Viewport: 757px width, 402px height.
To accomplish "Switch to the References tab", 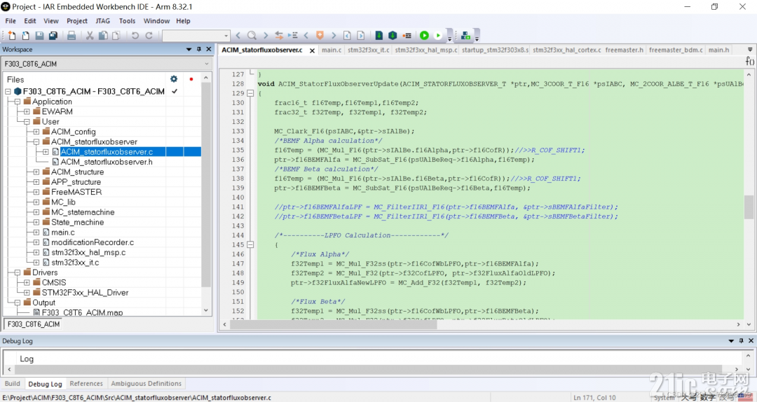I will tap(86, 384).
